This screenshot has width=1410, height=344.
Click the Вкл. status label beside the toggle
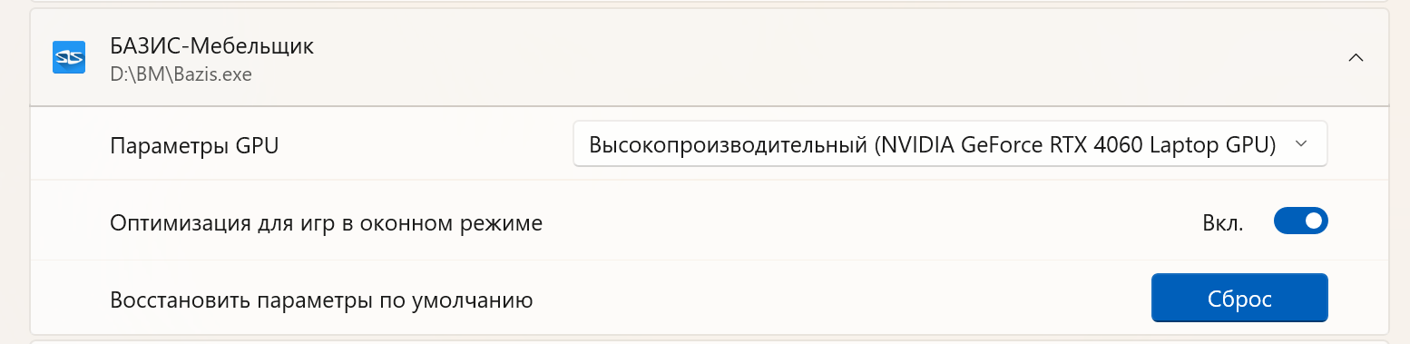tap(1224, 221)
